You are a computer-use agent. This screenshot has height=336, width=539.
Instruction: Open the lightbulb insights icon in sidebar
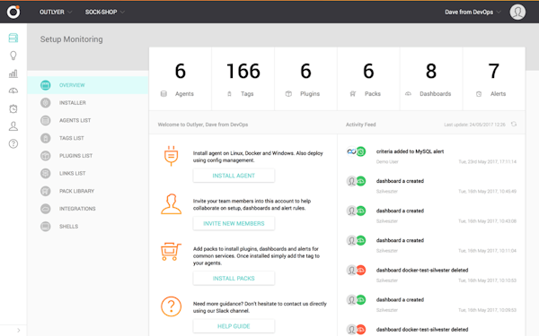tap(13, 56)
